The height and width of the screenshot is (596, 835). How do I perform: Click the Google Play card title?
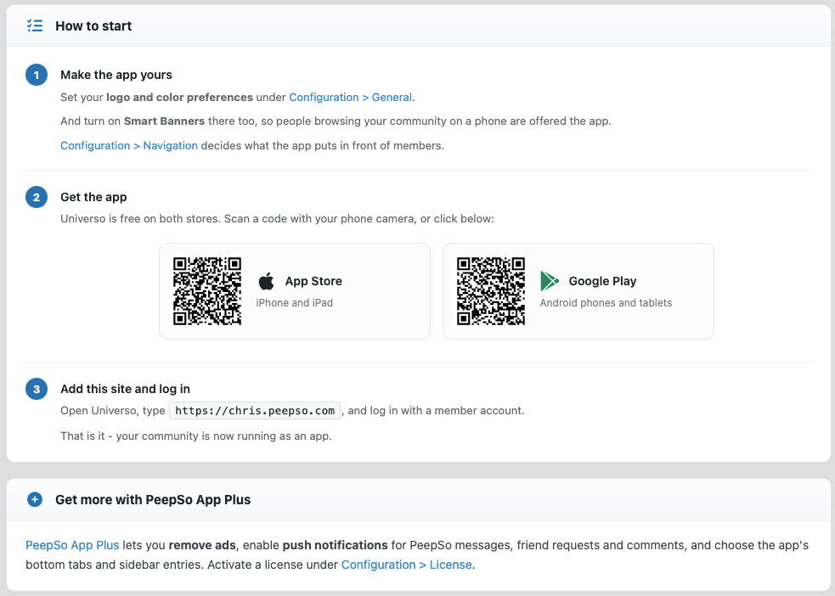click(x=602, y=281)
